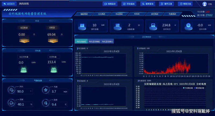215x116 pixels.
Task: Select the 风电系统 tab
Action: tap(119, 14)
